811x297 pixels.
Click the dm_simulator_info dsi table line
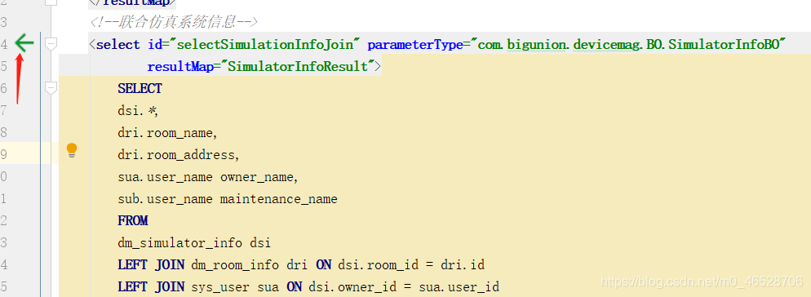tap(194, 243)
